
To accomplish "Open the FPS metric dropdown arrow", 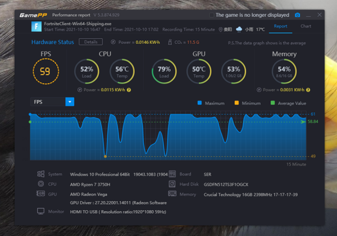I will click(70, 102).
